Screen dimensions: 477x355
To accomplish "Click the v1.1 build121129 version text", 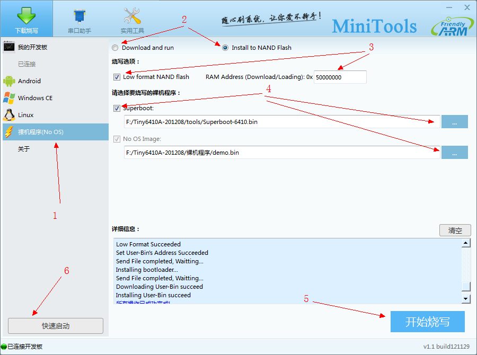I will (446, 347).
